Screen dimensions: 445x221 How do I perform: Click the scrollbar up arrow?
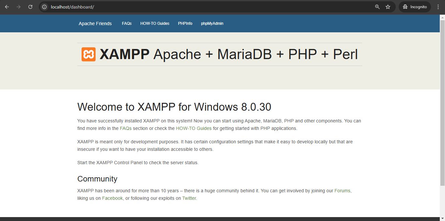pos(442,17)
